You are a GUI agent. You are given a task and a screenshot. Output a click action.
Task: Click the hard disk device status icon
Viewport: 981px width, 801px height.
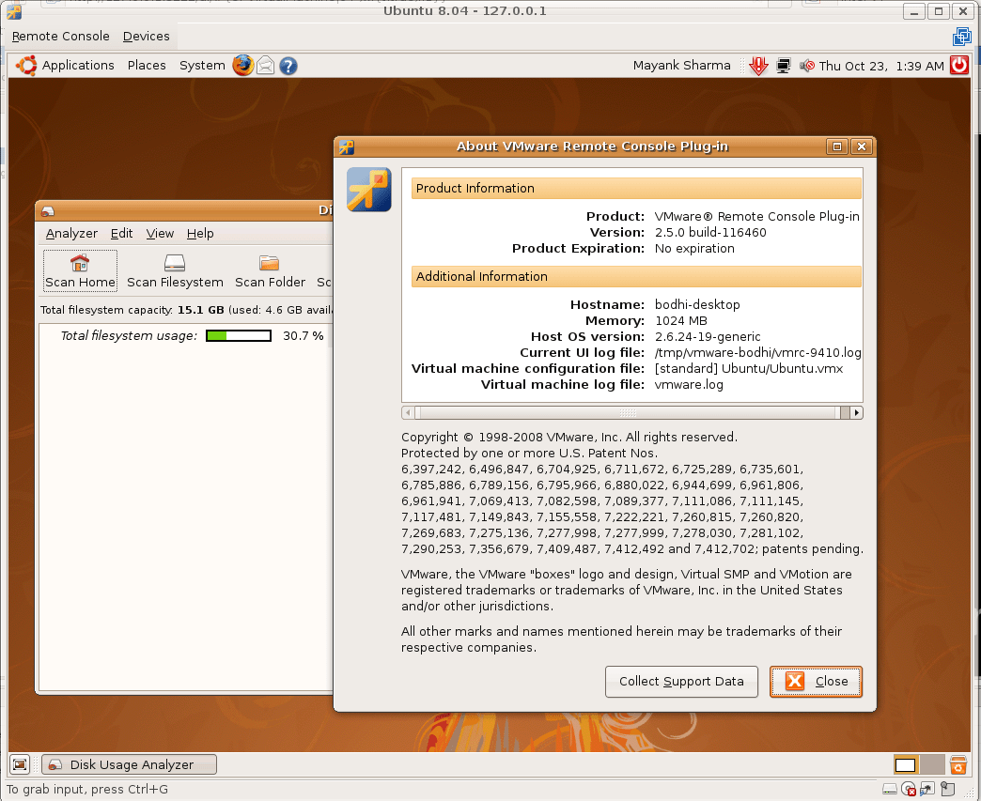[x=889, y=789]
